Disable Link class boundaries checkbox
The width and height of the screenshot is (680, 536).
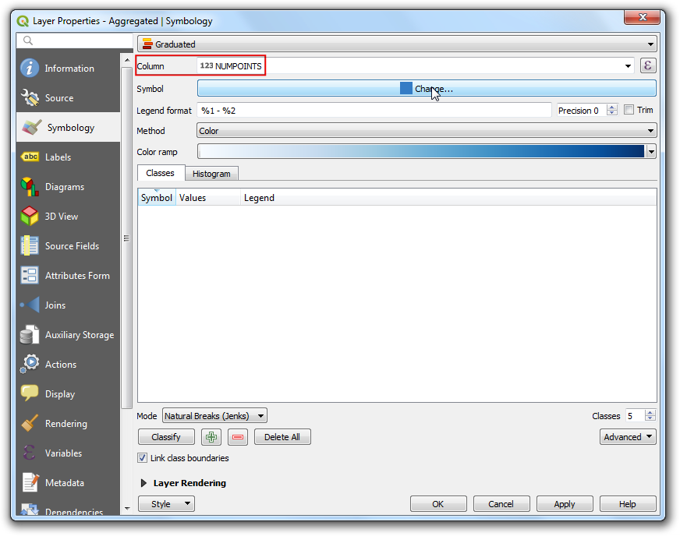[x=142, y=458]
